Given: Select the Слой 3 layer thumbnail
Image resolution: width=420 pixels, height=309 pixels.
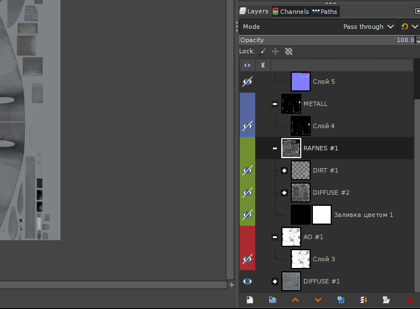Looking at the screenshot, I should pos(301,259).
